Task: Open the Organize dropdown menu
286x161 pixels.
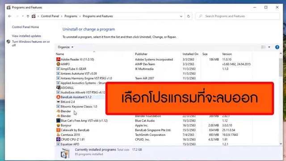Action: [x=65, y=47]
